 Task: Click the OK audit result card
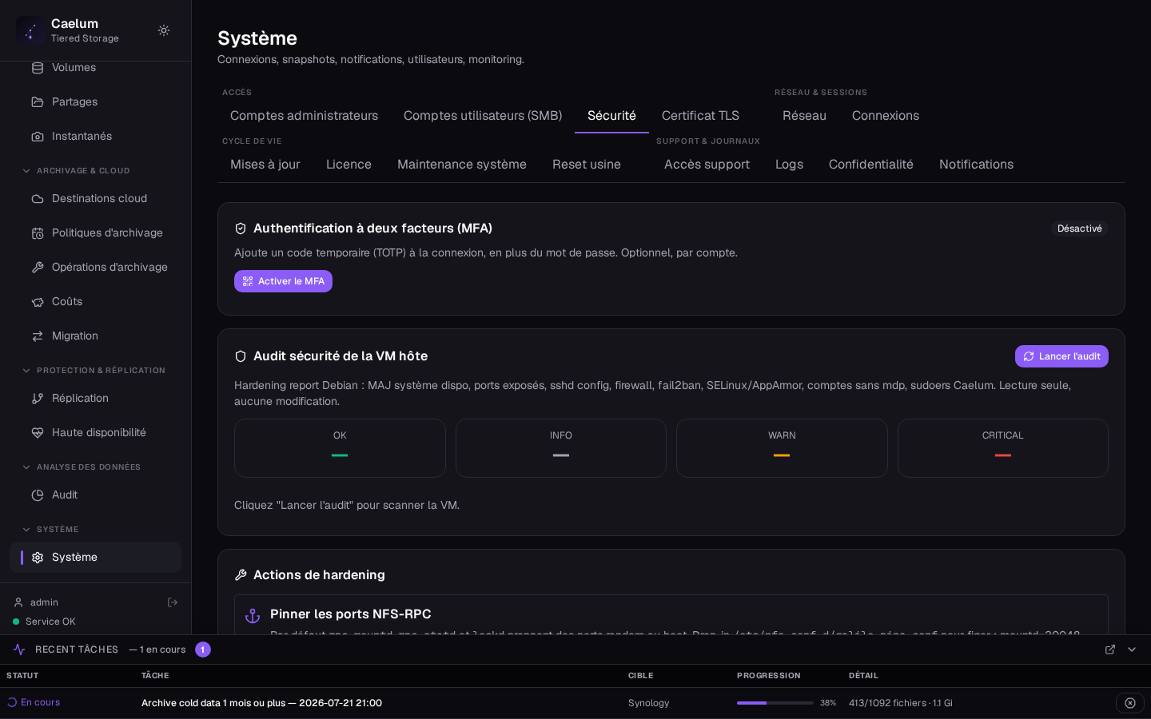point(340,448)
